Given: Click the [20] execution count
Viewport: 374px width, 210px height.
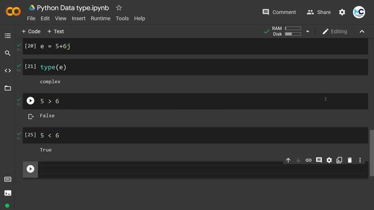Looking at the screenshot, I should [30, 45].
